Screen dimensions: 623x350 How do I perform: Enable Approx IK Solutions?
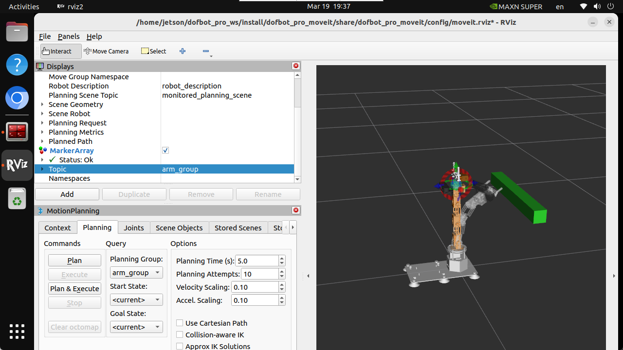click(x=180, y=347)
